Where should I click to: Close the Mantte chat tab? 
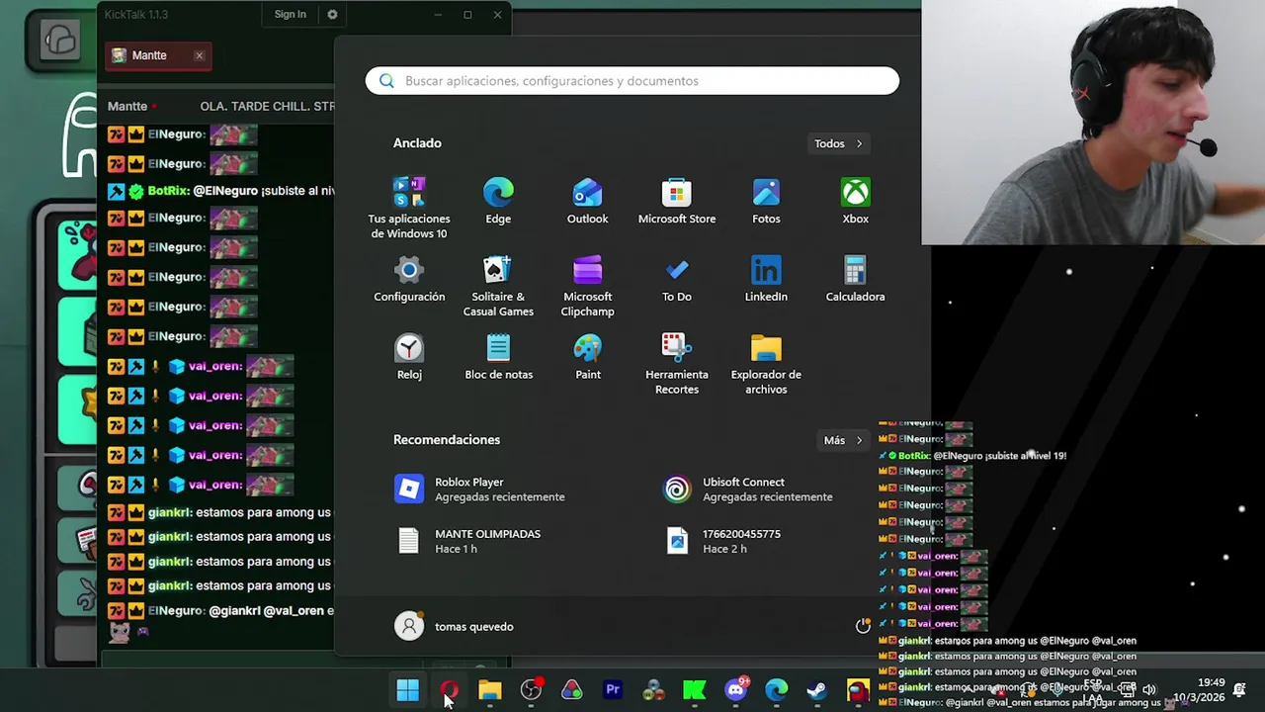199,55
